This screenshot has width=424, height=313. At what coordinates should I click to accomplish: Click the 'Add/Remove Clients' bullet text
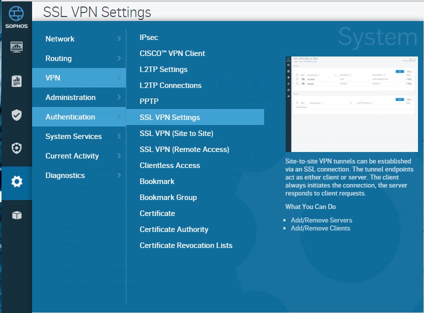pos(320,228)
